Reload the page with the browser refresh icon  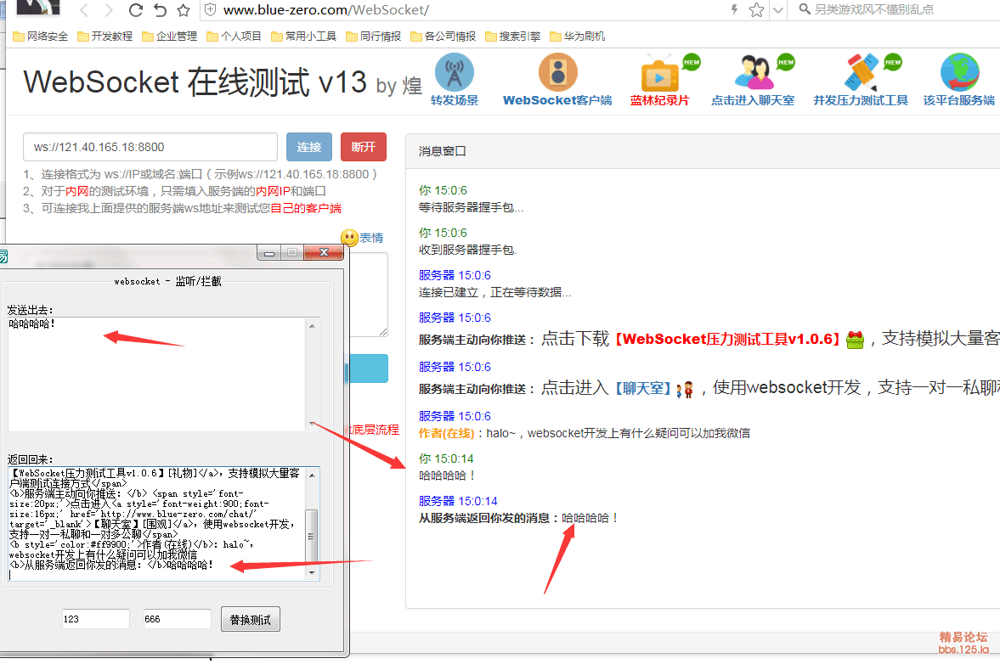(136, 10)
